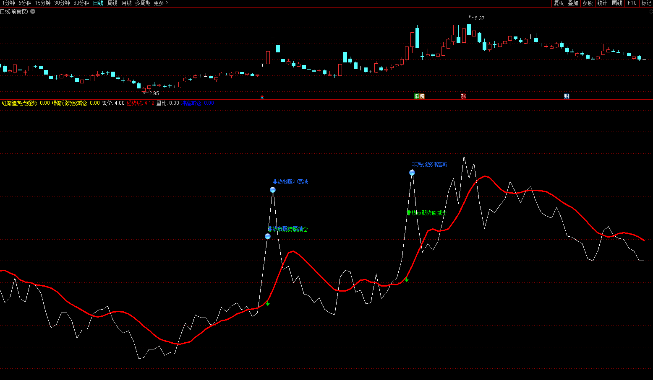Click the first green down arrow on indicator
653x380 pixels.
coord(268,303)
